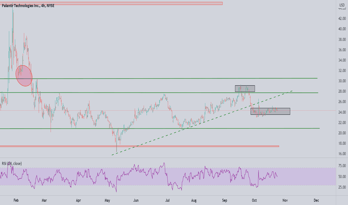The height and width of the screenshot is (205, 348).
Task: Click the 25.00 RSI axis label
Action: pyautogui.click(x=342, y=187)
